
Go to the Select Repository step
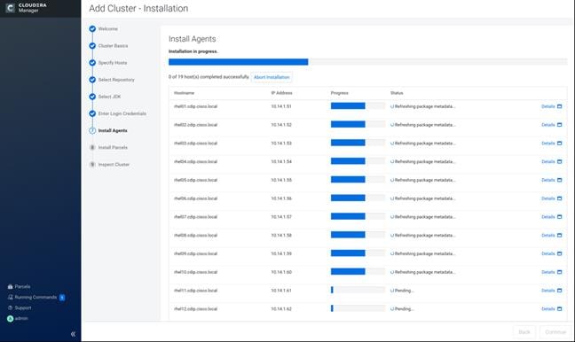point(112,80)
